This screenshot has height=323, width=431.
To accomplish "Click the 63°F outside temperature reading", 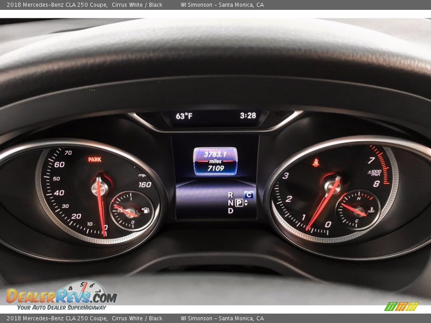I will point(184,116).
